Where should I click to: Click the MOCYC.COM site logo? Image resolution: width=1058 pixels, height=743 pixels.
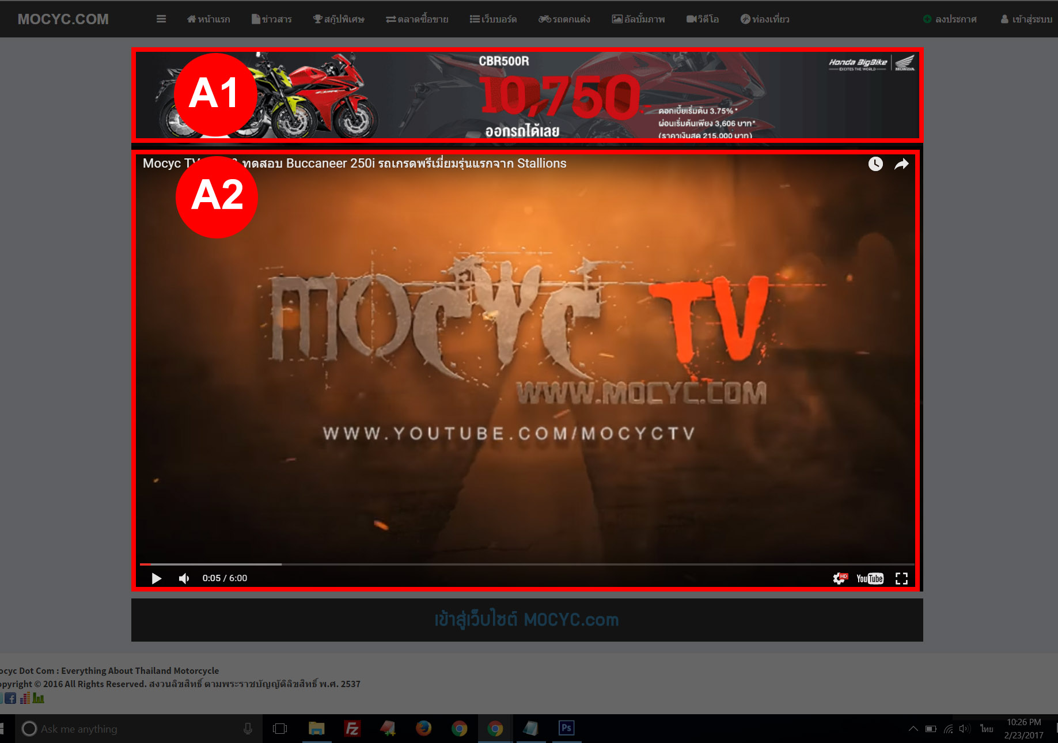click(x=63, y=19)
